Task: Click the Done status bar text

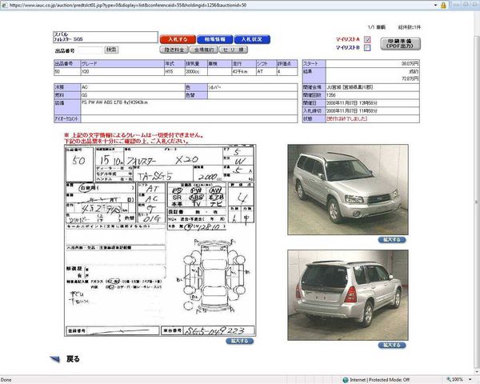Action: (6, 380)
